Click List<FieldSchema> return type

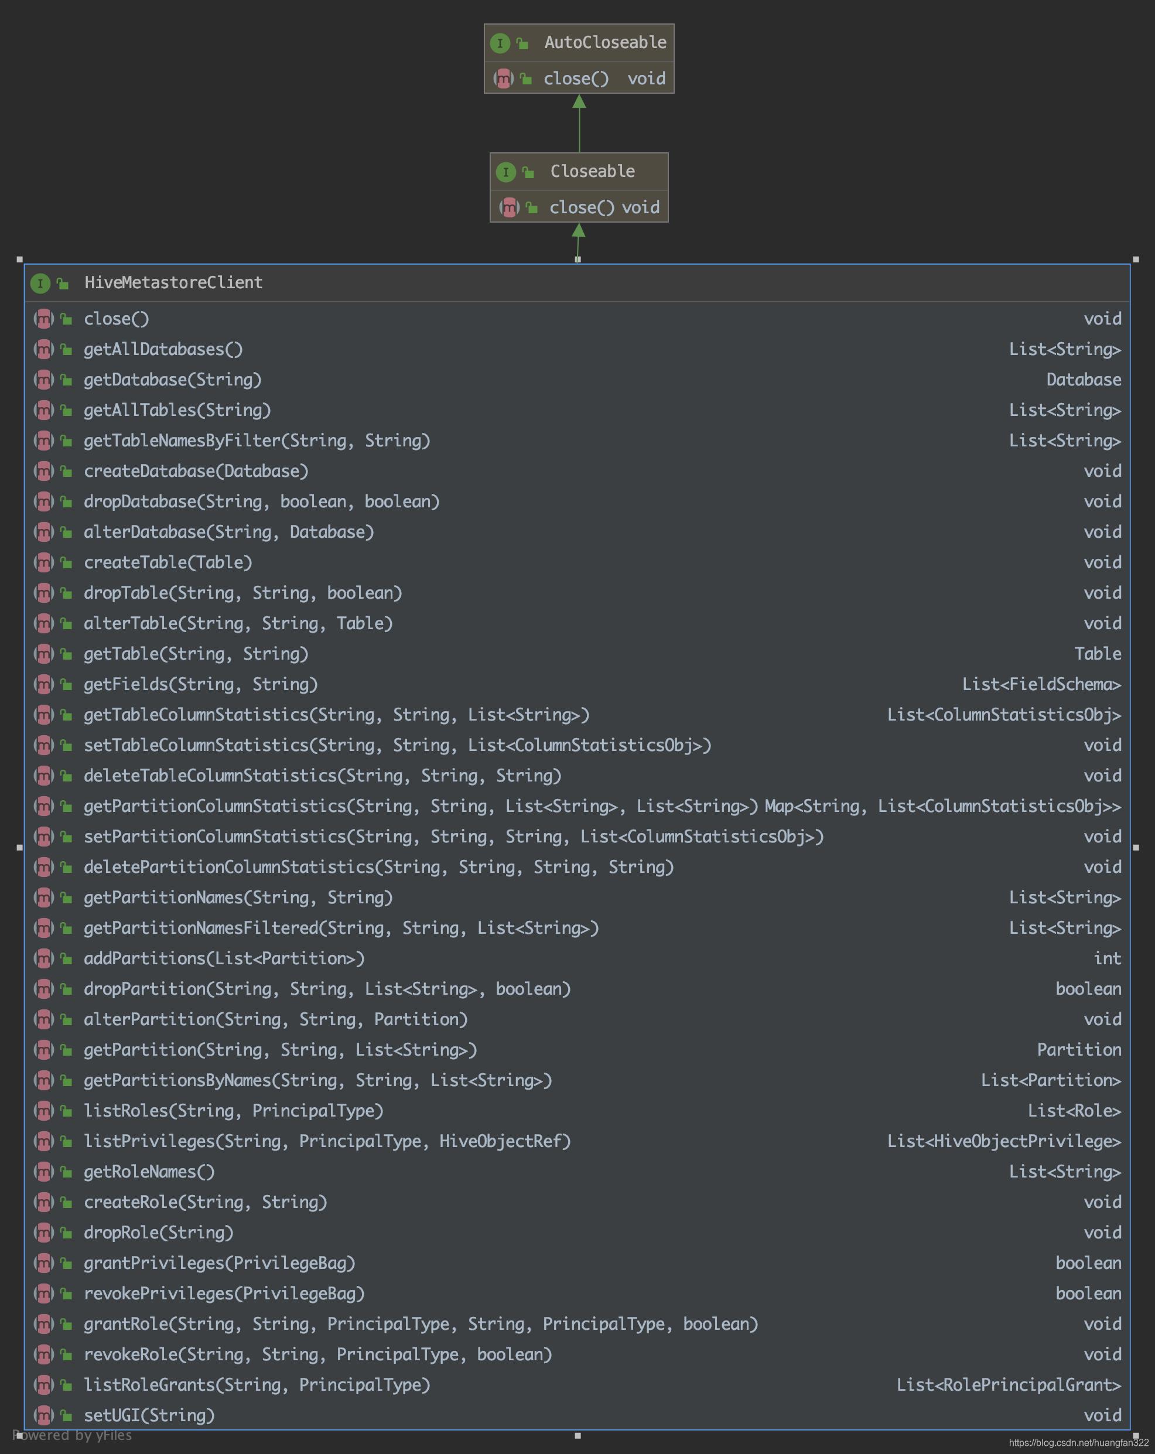(1042, 684)
